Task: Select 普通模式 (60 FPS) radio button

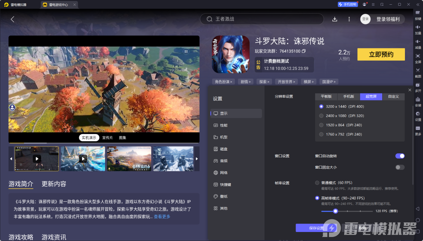Action: [x=317, y=183]
